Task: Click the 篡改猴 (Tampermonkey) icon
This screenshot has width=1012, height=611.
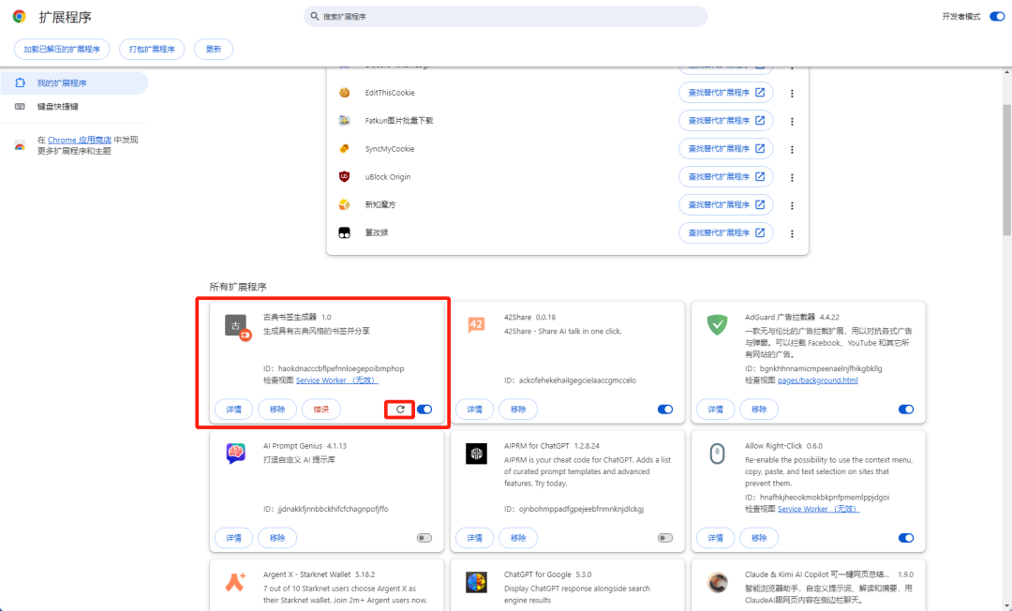Action: pos(345,233)
